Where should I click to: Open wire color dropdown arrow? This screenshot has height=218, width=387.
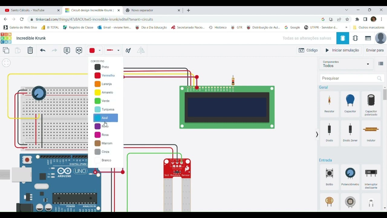pos(99,51)
